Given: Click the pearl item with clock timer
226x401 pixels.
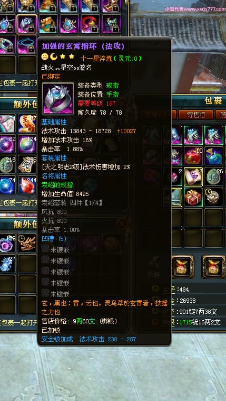Looking at the screenshot, I should pos(214,197).
